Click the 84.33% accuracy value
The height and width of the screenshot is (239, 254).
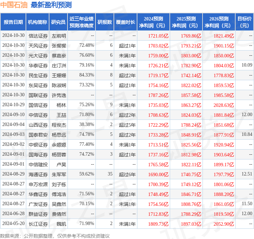87,75
